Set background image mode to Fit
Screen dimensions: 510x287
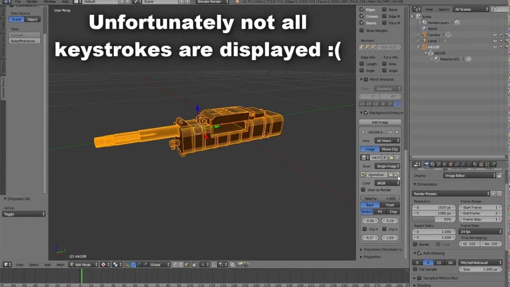pyautogui.click(x=380, y=212)
